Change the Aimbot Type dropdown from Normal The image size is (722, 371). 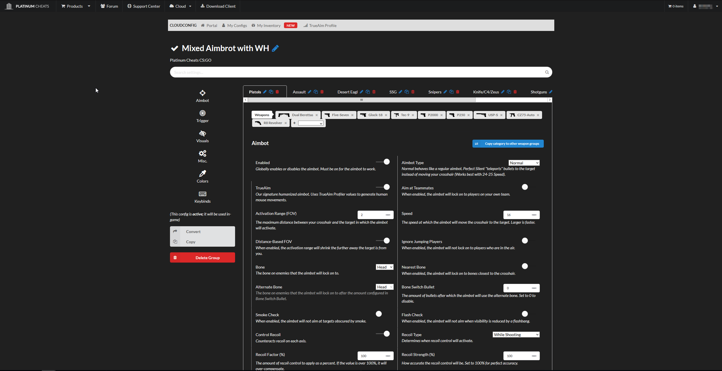[x=524, y=163]
